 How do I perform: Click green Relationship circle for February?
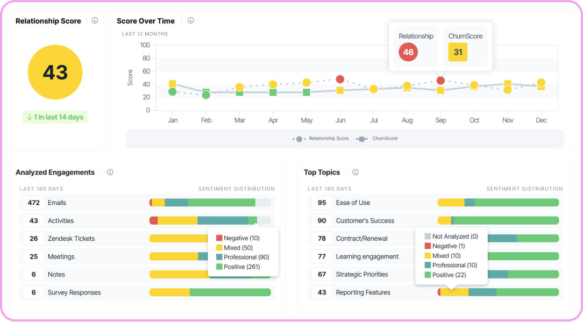point(206,95)
